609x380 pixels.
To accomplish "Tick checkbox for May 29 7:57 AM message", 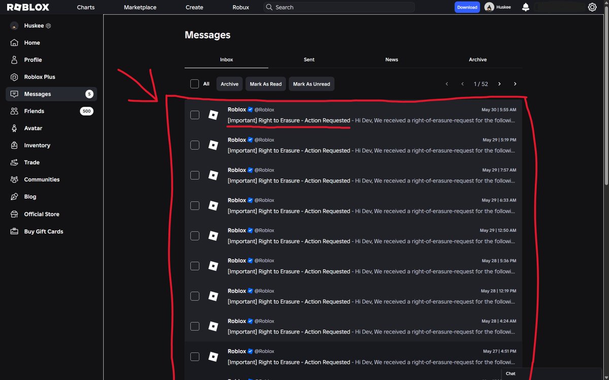I will pos(195,175).
